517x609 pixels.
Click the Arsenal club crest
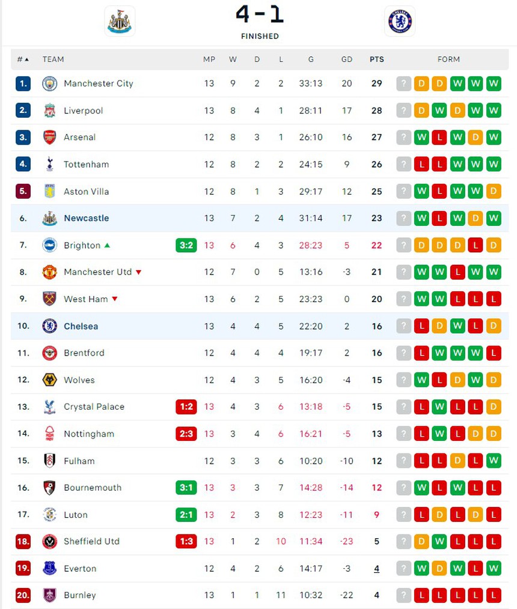(49, 138)
